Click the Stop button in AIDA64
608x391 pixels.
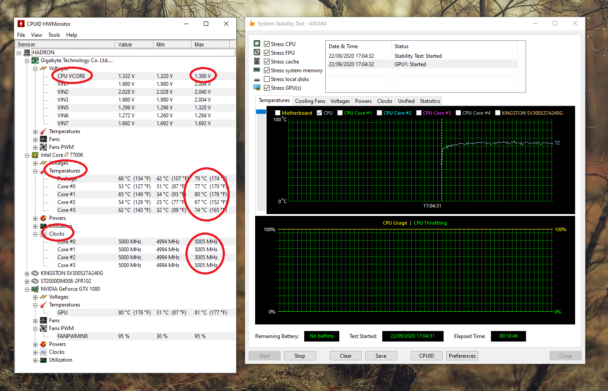300,356
